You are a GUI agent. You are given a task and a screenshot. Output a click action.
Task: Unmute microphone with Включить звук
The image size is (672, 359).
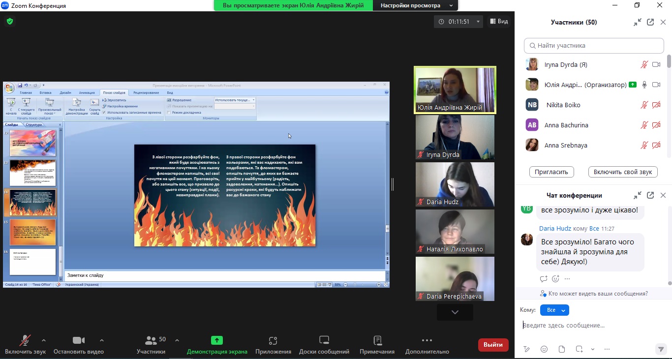click(25, 341)
